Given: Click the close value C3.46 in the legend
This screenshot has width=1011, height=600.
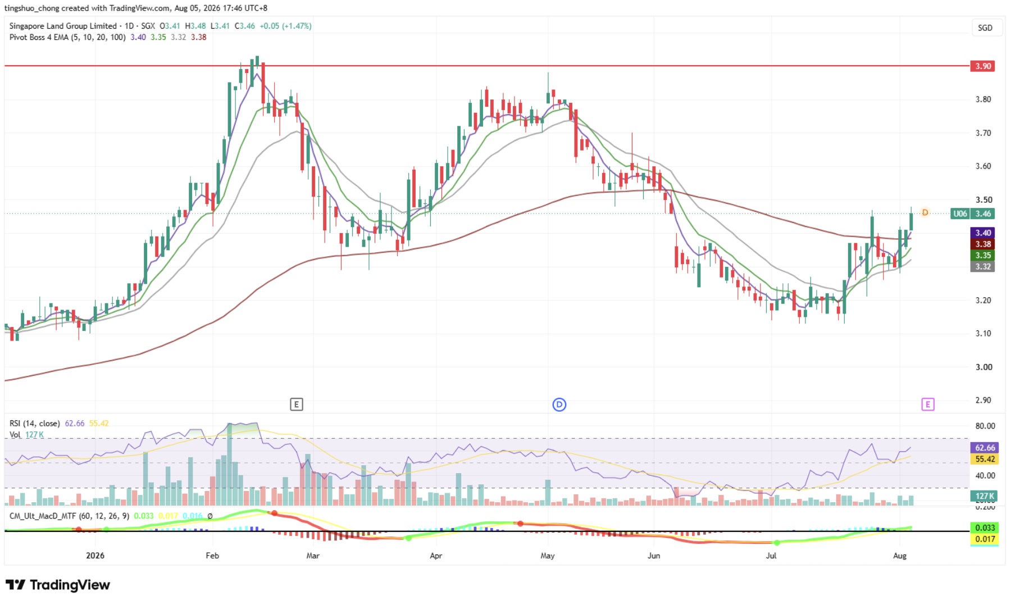Looking at the screenshot, I should (244, 26).
